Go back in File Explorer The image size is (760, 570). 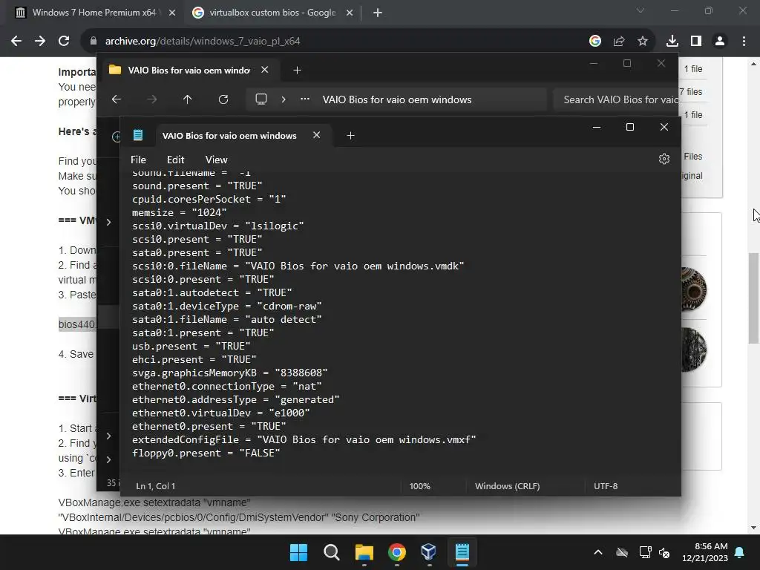point(117,99)
